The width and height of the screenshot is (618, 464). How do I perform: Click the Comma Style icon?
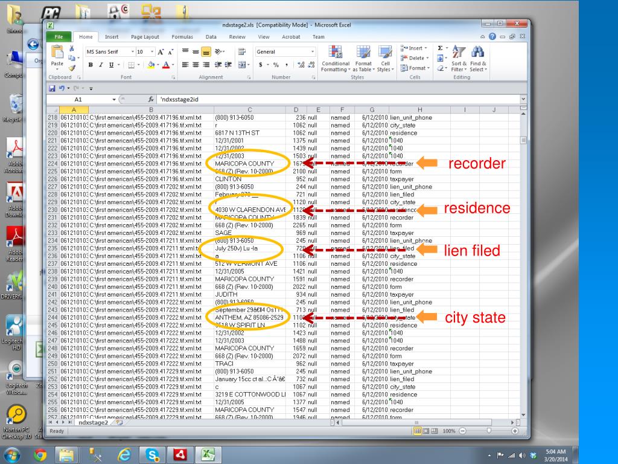[x=287, y=65]
